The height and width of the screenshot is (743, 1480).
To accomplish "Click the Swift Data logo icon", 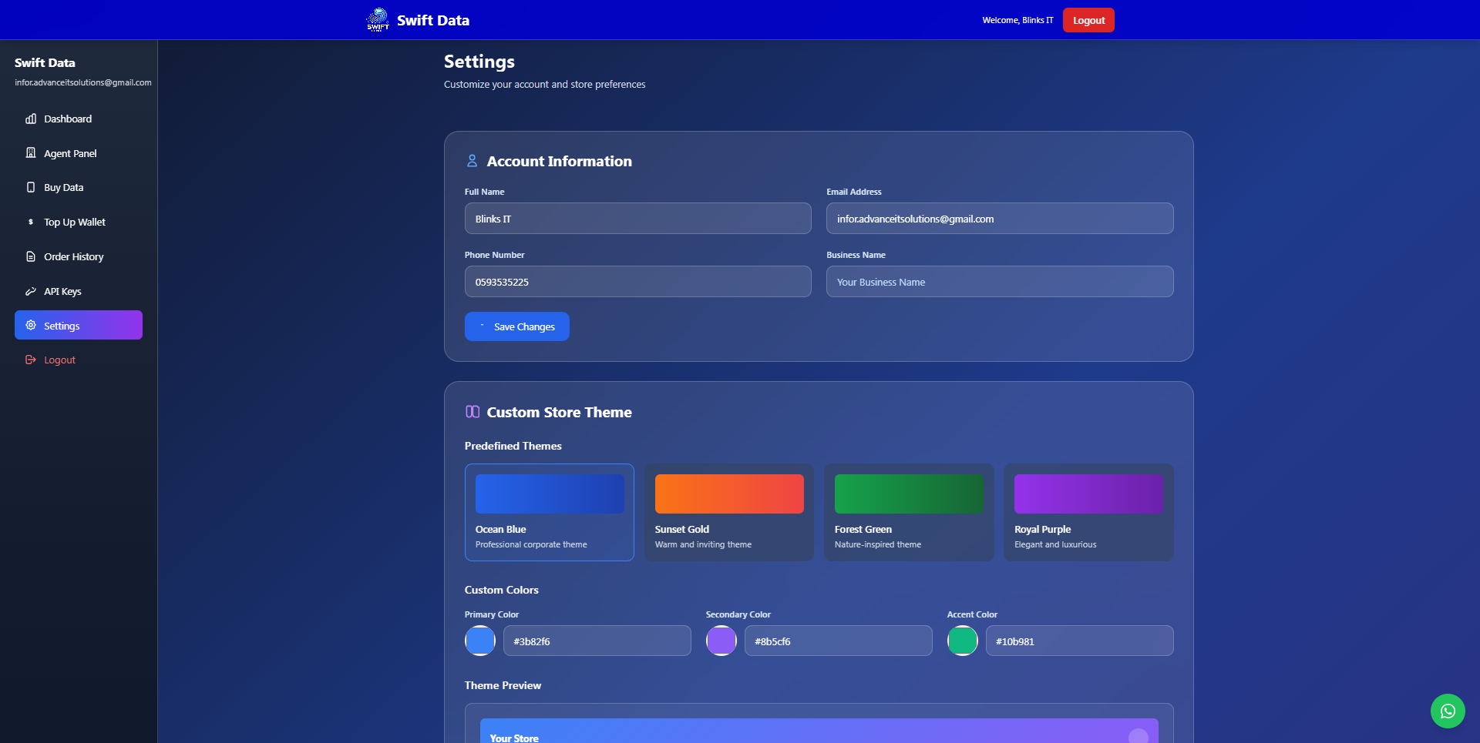I will coord(378,20).
